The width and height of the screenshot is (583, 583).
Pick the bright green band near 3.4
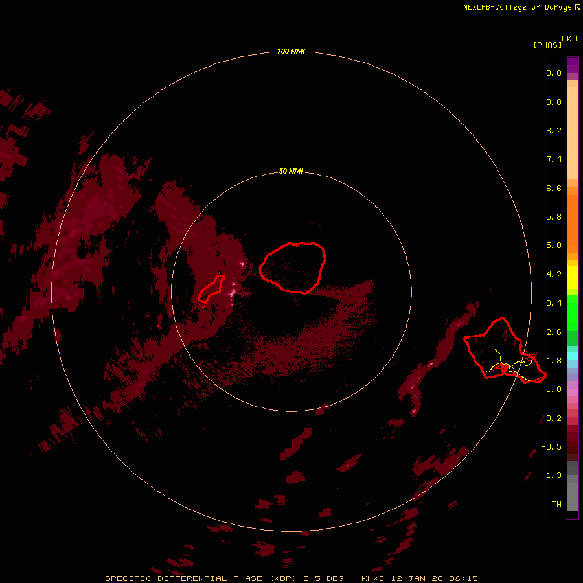click(x=572, y=312)
